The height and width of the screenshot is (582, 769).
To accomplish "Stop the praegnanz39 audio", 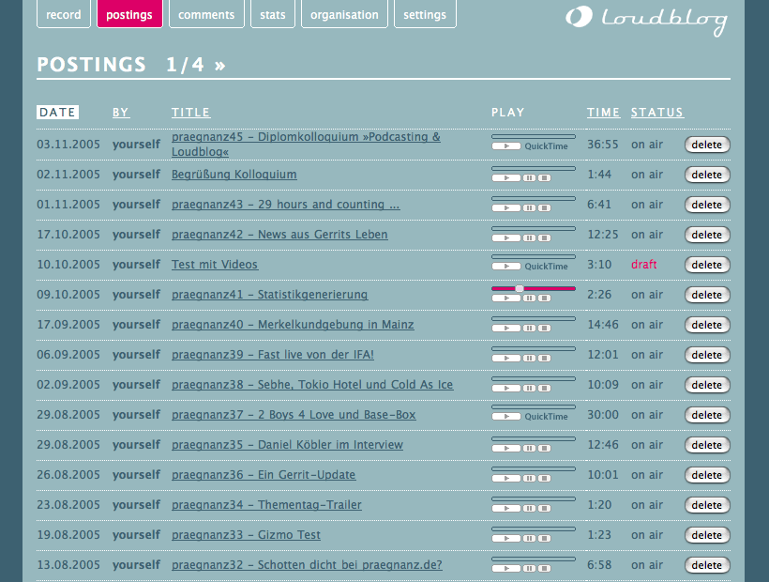I will pos(544,359).
